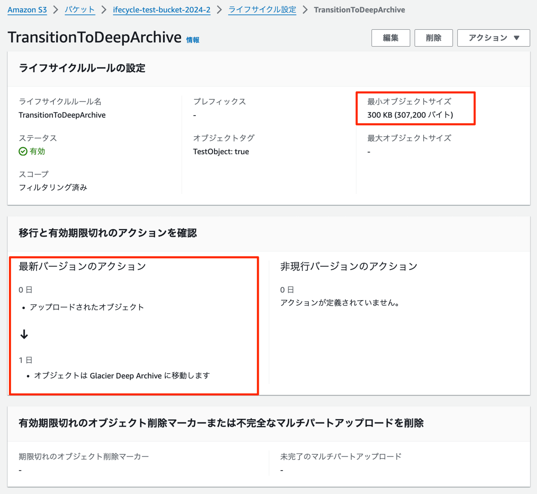Screen dimensions: 537x494
Task: Select the TransitionToDeepArchive breadcrumb text
Action: click(x=360, y=10)
